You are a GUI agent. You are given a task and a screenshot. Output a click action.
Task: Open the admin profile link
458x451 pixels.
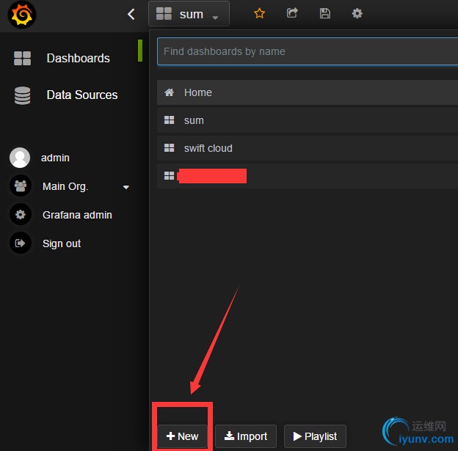coord(55,158)
